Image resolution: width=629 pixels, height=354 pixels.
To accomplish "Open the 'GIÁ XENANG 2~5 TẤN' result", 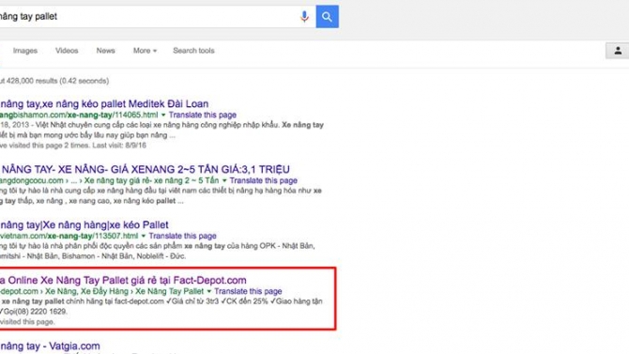I will [x=145, y=169].
